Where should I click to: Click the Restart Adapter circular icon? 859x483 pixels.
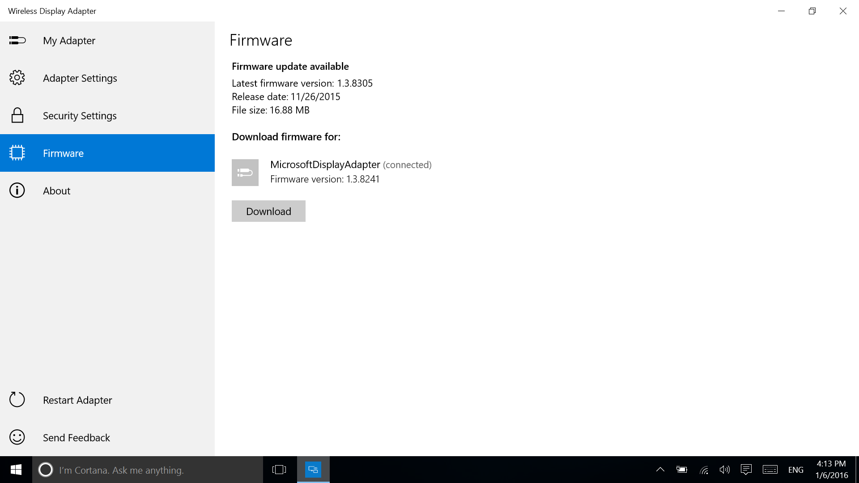[x=16, y=399]
